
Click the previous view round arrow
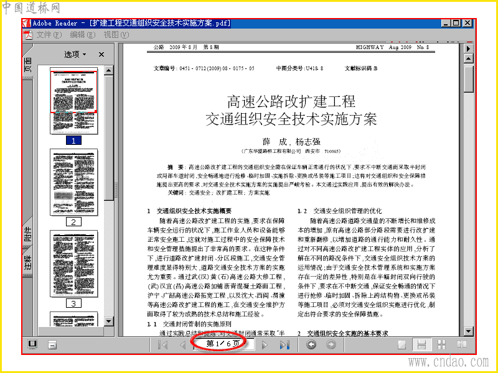[311, 344]
